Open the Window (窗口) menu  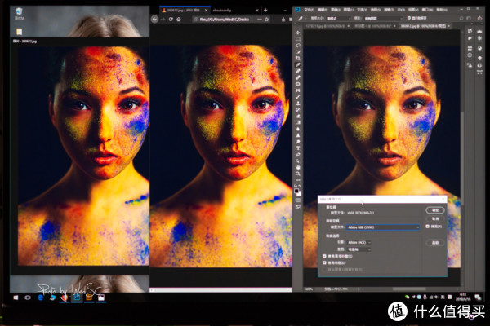427,10
